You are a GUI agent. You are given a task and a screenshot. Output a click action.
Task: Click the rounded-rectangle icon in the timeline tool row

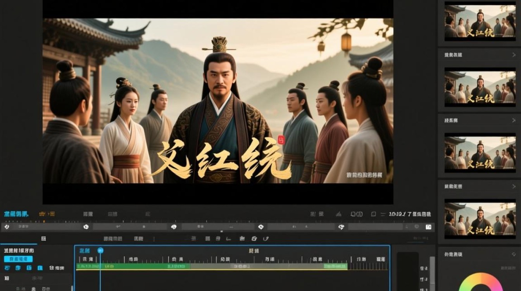pos(254,239)
